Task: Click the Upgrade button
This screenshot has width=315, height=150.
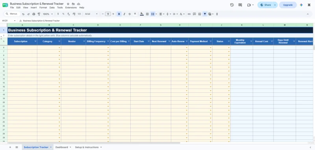Action: point(288,5)
